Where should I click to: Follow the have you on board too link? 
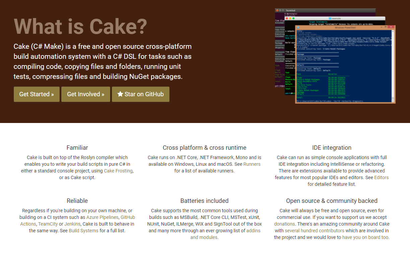pyautogui.click(x=365, y=237)
